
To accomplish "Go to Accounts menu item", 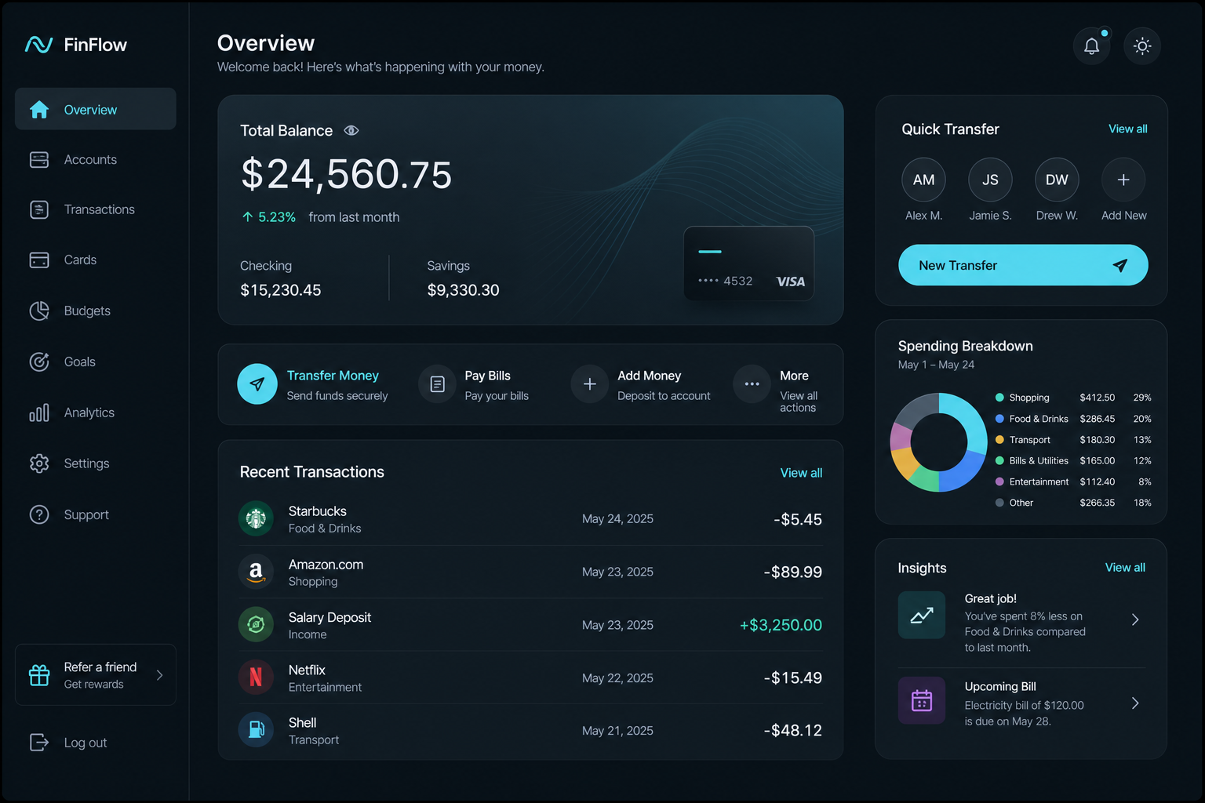I will coord(96,160).
